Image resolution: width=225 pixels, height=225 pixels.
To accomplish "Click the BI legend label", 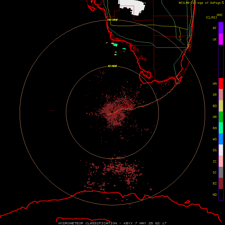I will (x=214, y=183).
